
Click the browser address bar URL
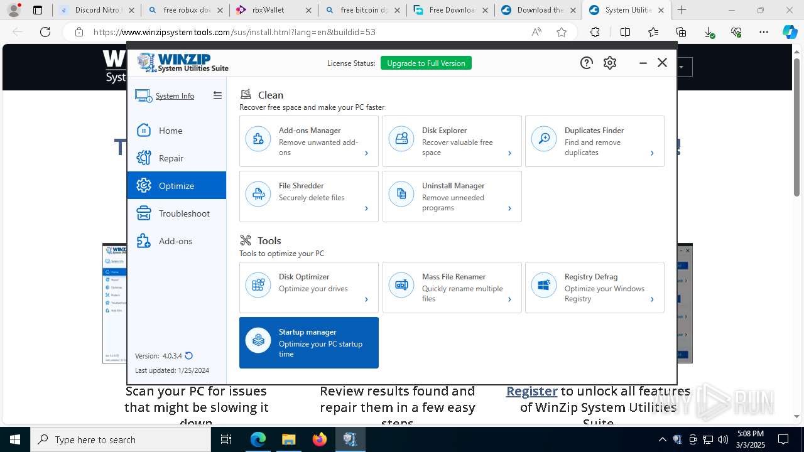[234, 32]
